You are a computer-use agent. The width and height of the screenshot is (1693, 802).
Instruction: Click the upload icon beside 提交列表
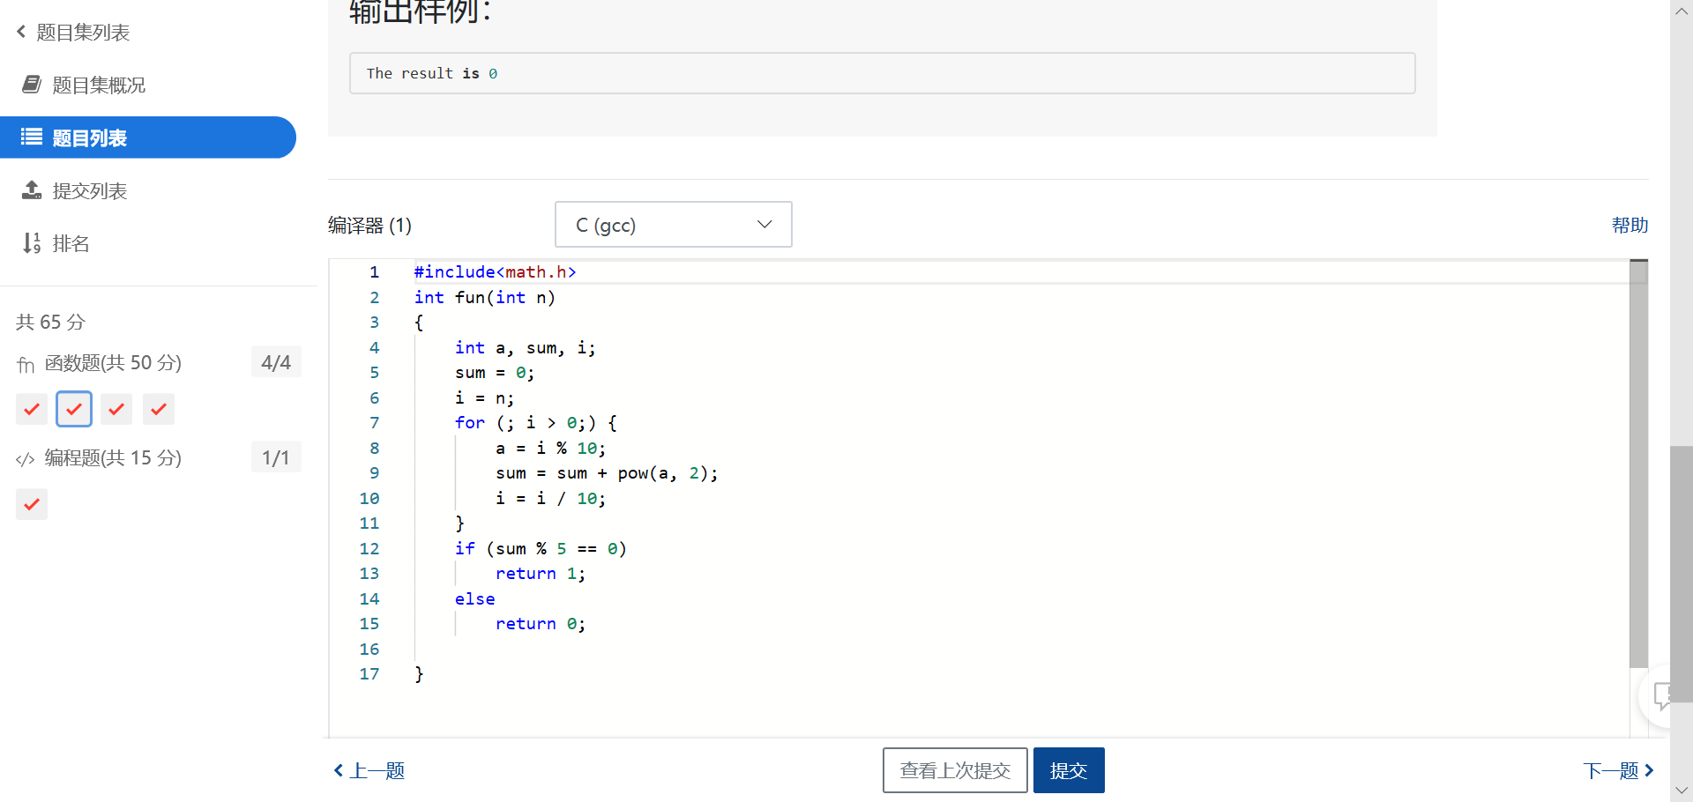(x=32, y=190)
